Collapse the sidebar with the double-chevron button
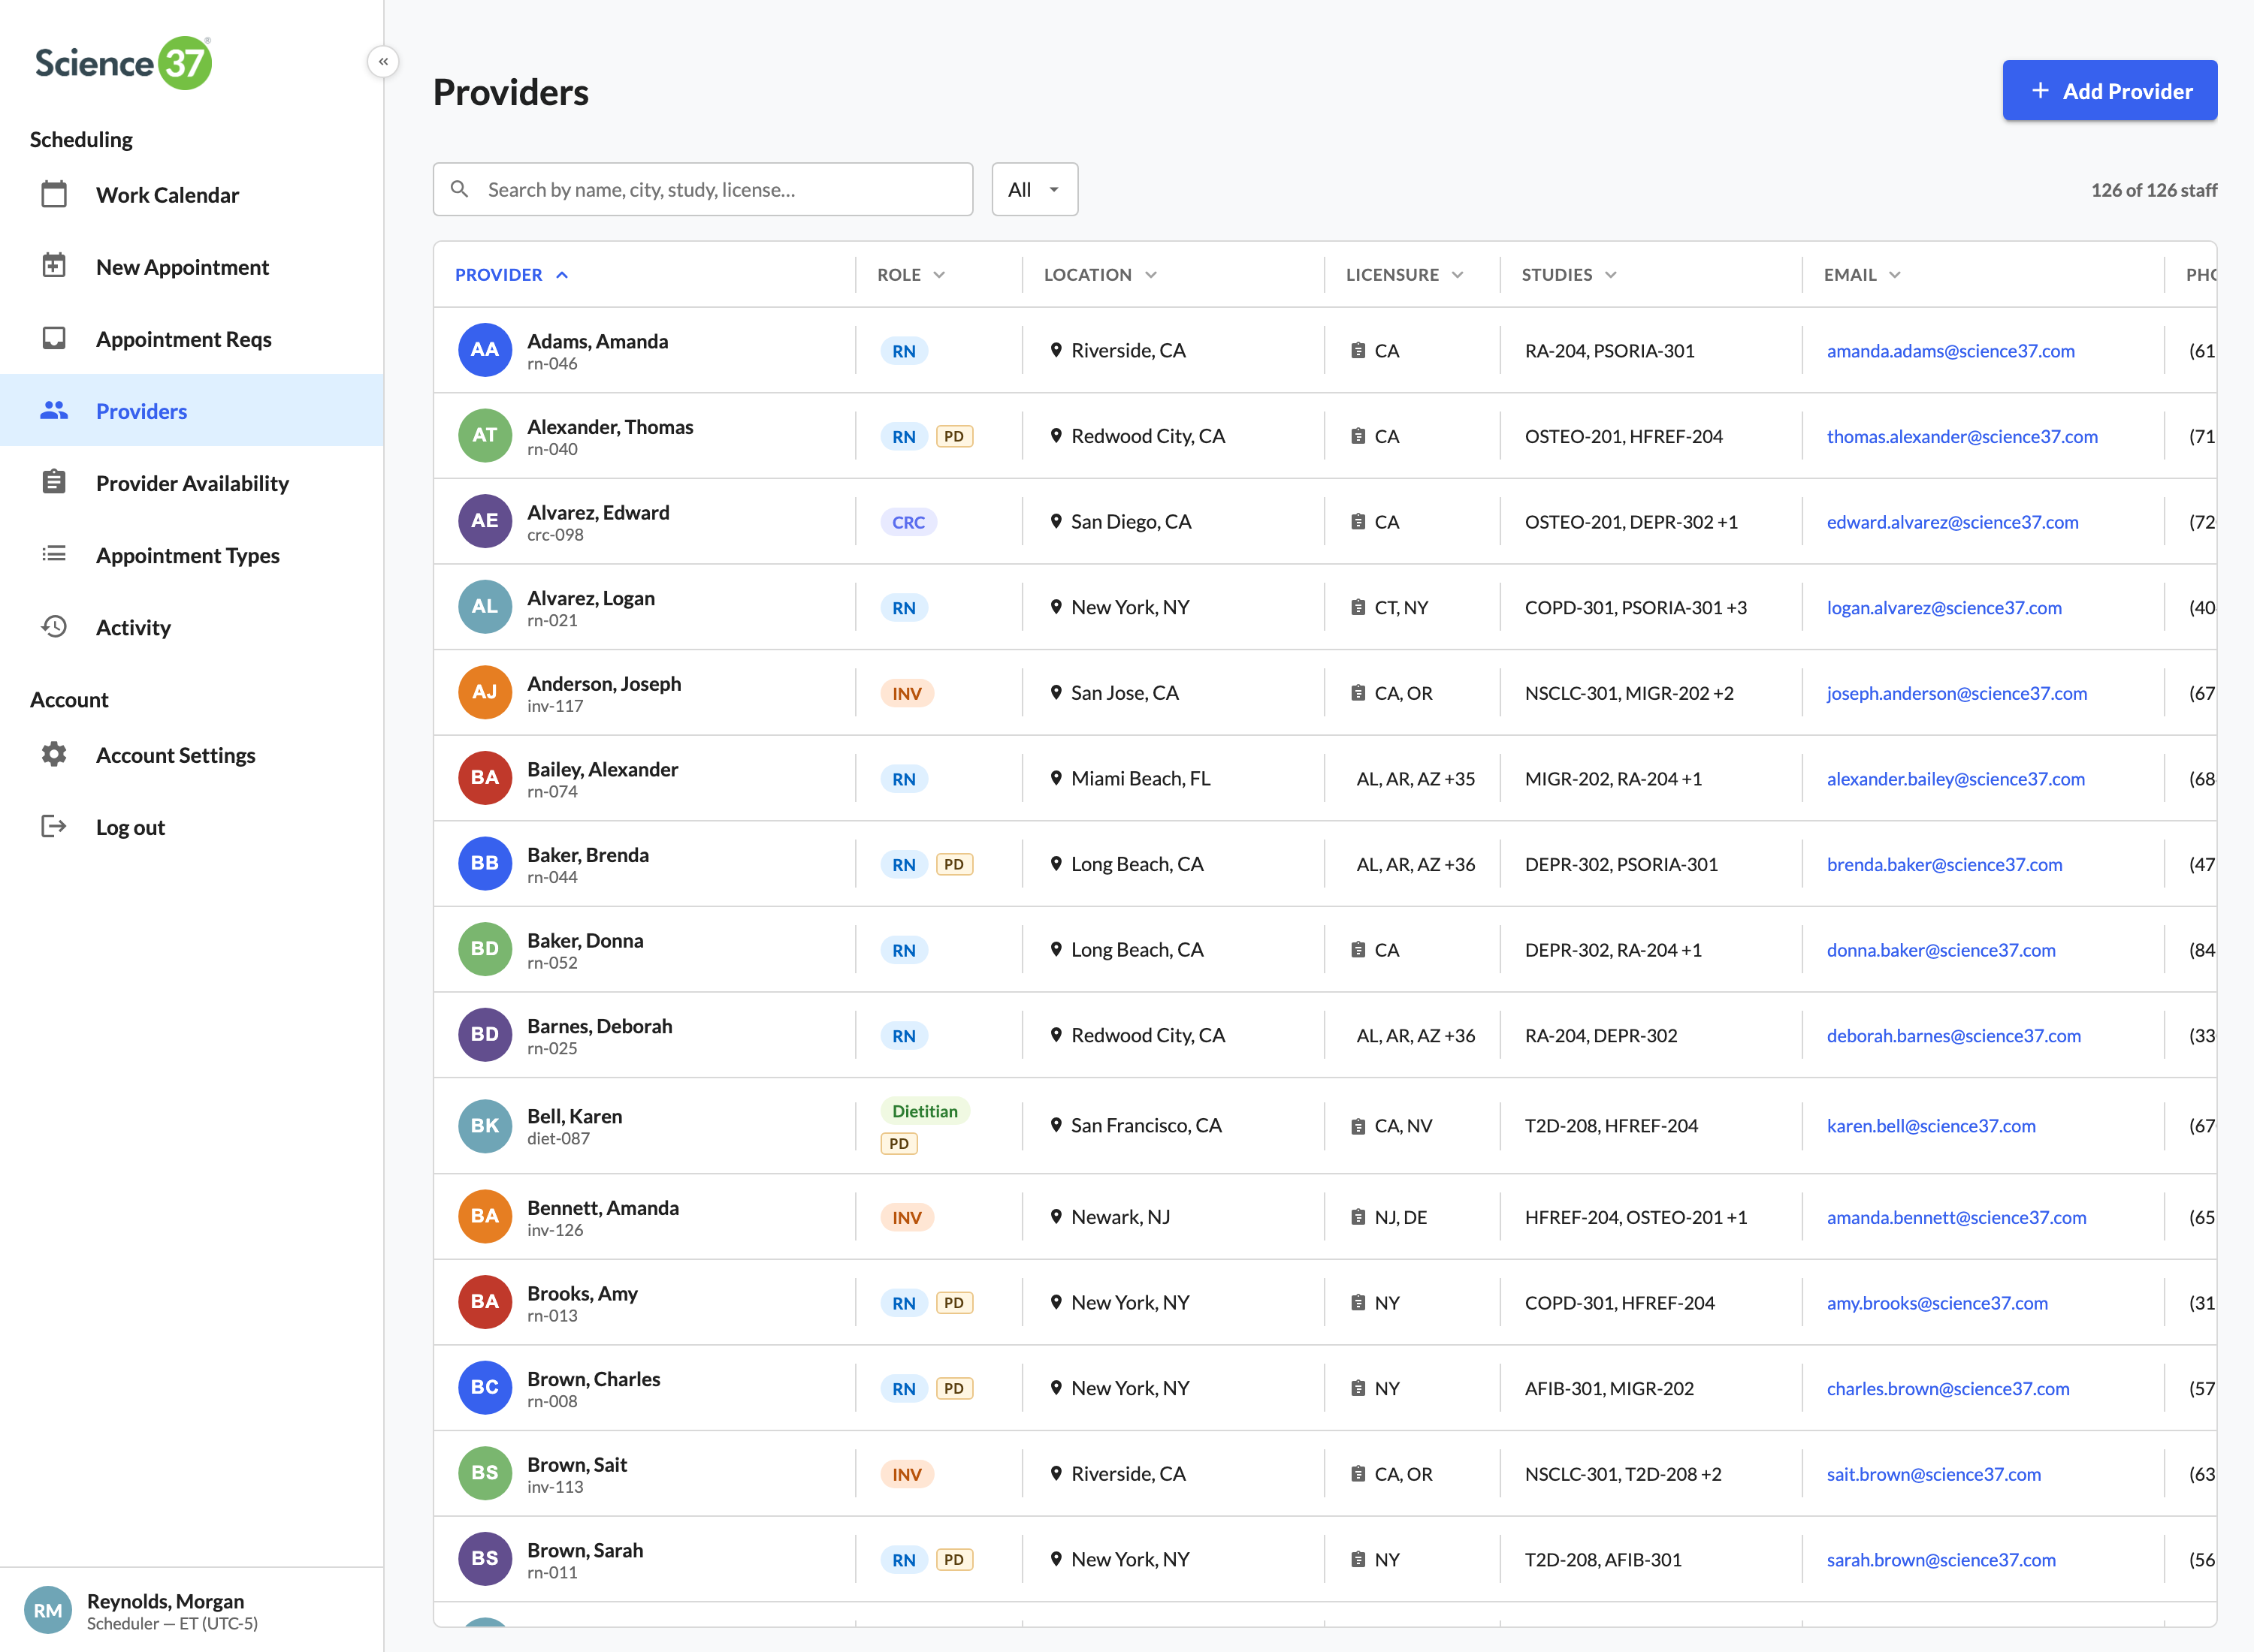Screen dimensions: 2254x1652 [383, 62]
